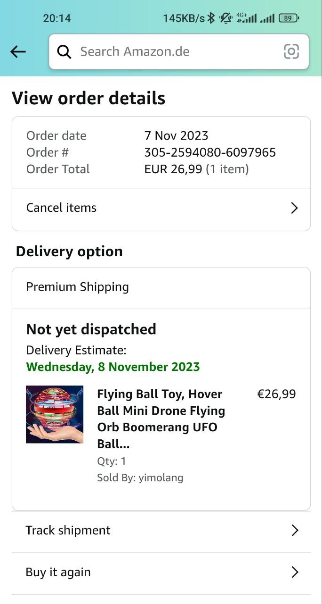Tap the Flying Ball Toy product thumbnail

click(55, 414)
